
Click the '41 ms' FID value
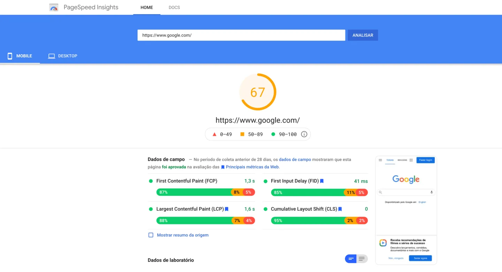click(361, 181)
